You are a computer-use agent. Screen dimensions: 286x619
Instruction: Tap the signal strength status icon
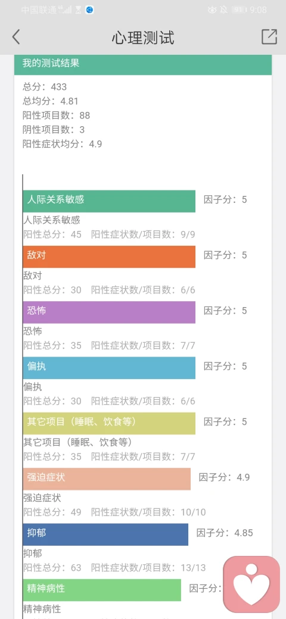66,10
